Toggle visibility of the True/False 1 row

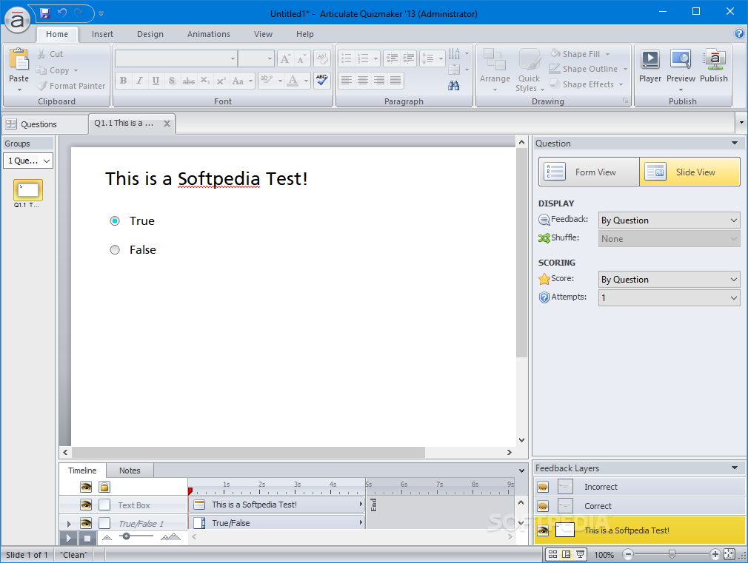click(x=86, y=524)
